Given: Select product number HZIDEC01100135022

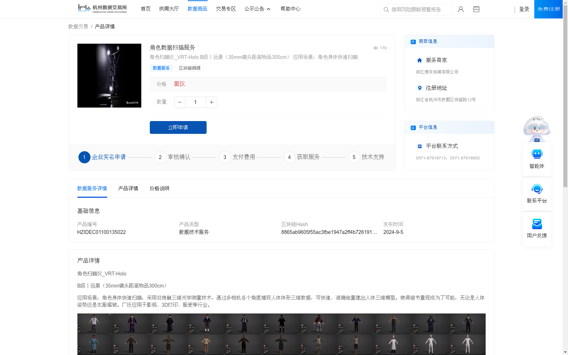Looking at the screenshot, I should click(x=102, y=232).
